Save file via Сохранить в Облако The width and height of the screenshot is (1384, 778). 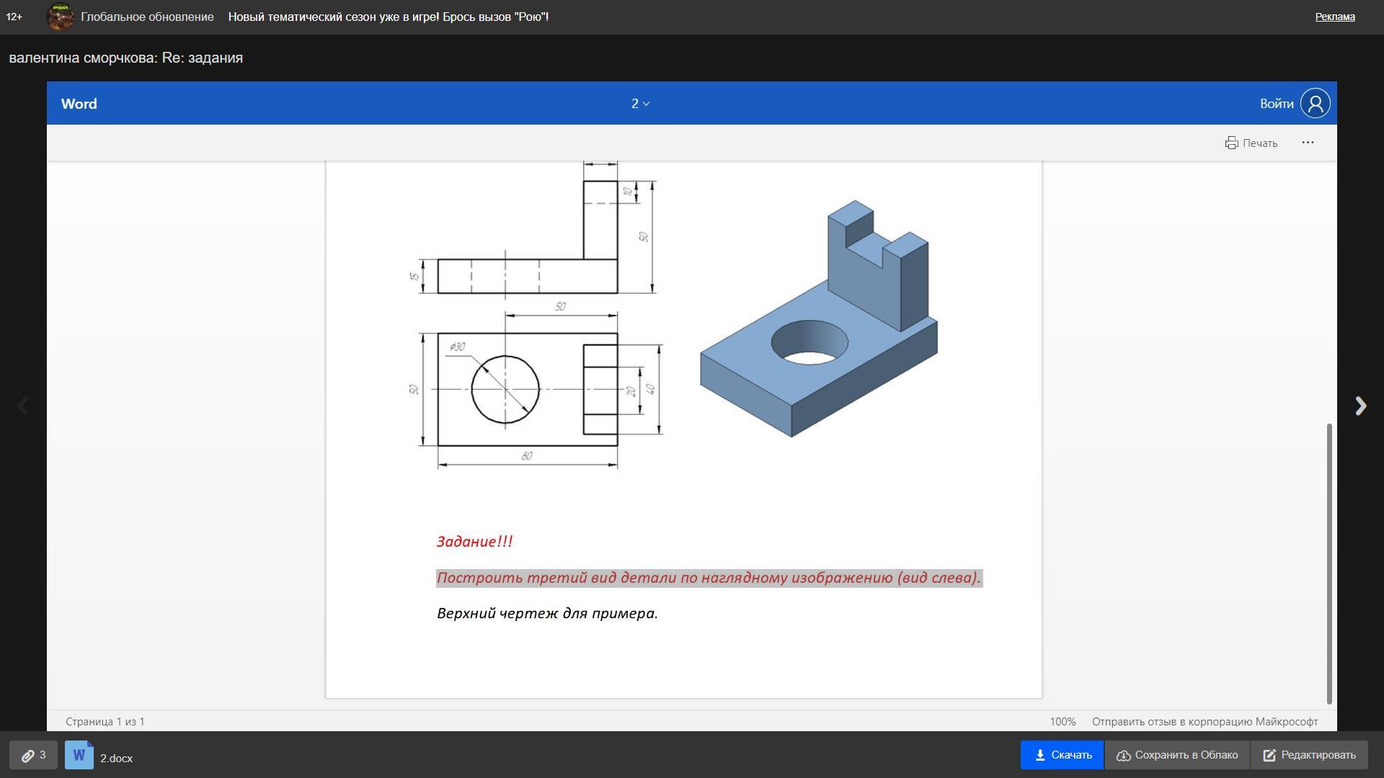point(1177,755)
